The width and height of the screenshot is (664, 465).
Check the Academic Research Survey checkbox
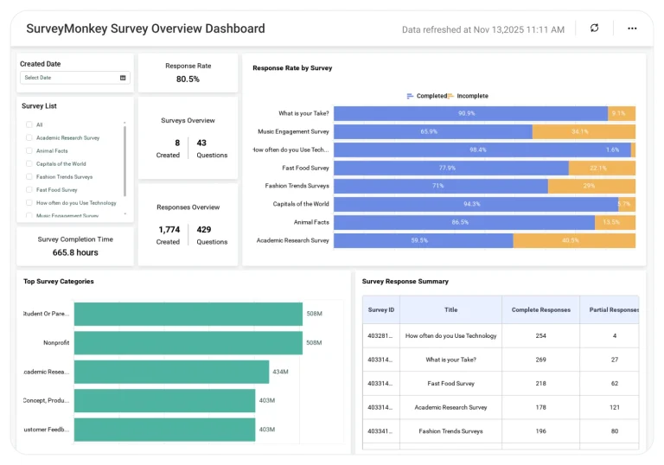pos(29,137)
